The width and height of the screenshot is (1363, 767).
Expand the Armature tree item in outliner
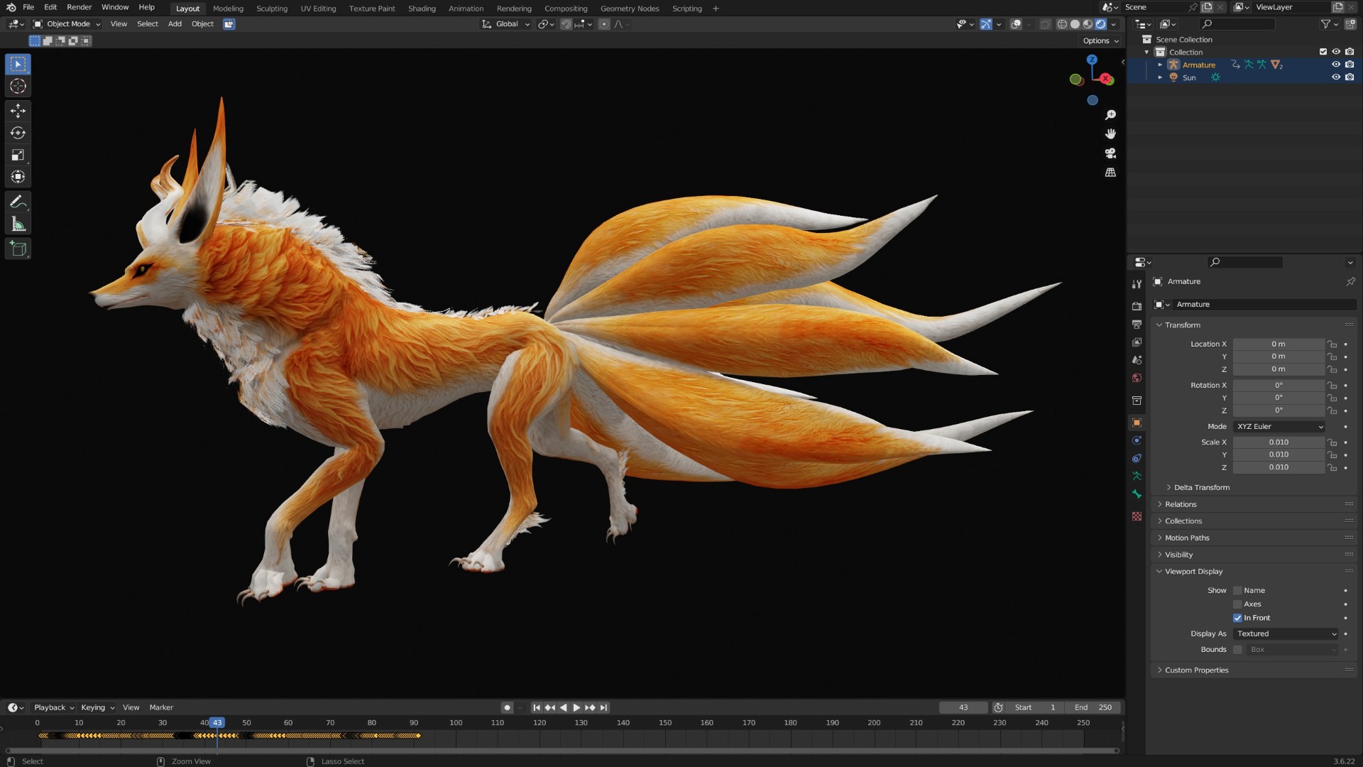1160,65
